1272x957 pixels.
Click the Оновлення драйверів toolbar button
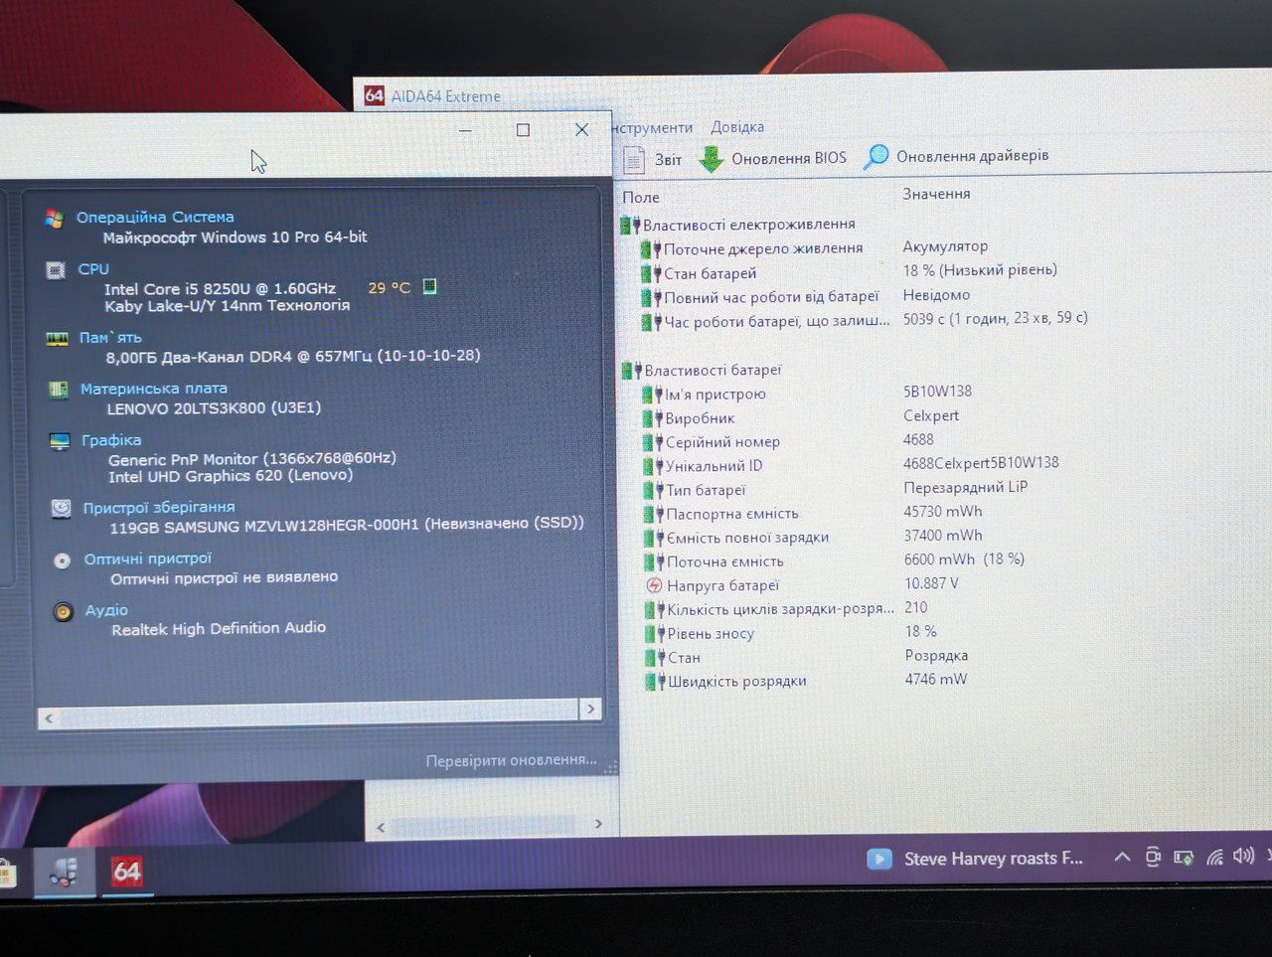point(956,157)
